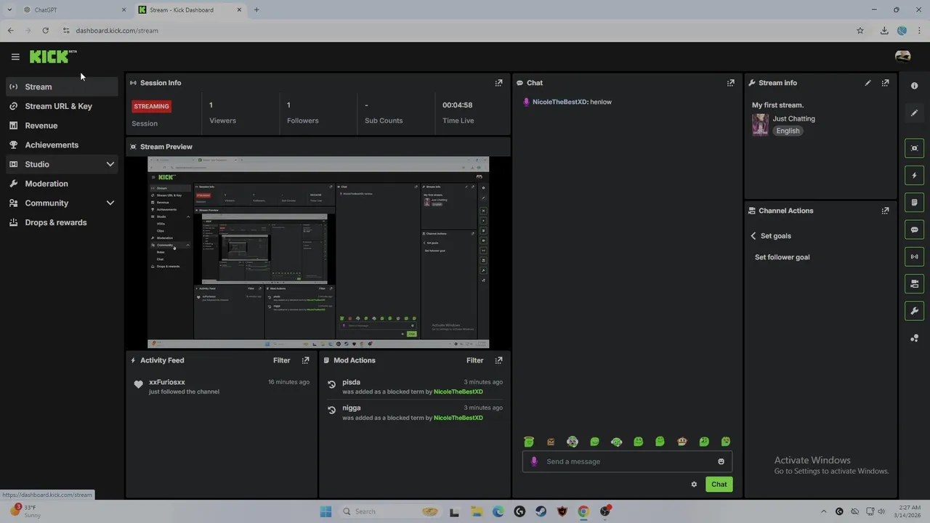Go back using Set goals chevron
The width and height of the screenshot is (930, 523).
coord(753,236)
